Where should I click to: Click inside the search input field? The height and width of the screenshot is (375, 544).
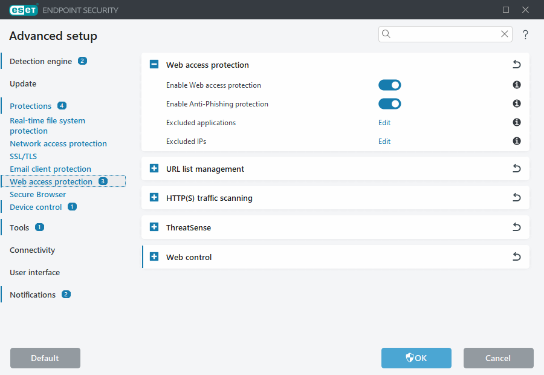(x=441, y=34)
